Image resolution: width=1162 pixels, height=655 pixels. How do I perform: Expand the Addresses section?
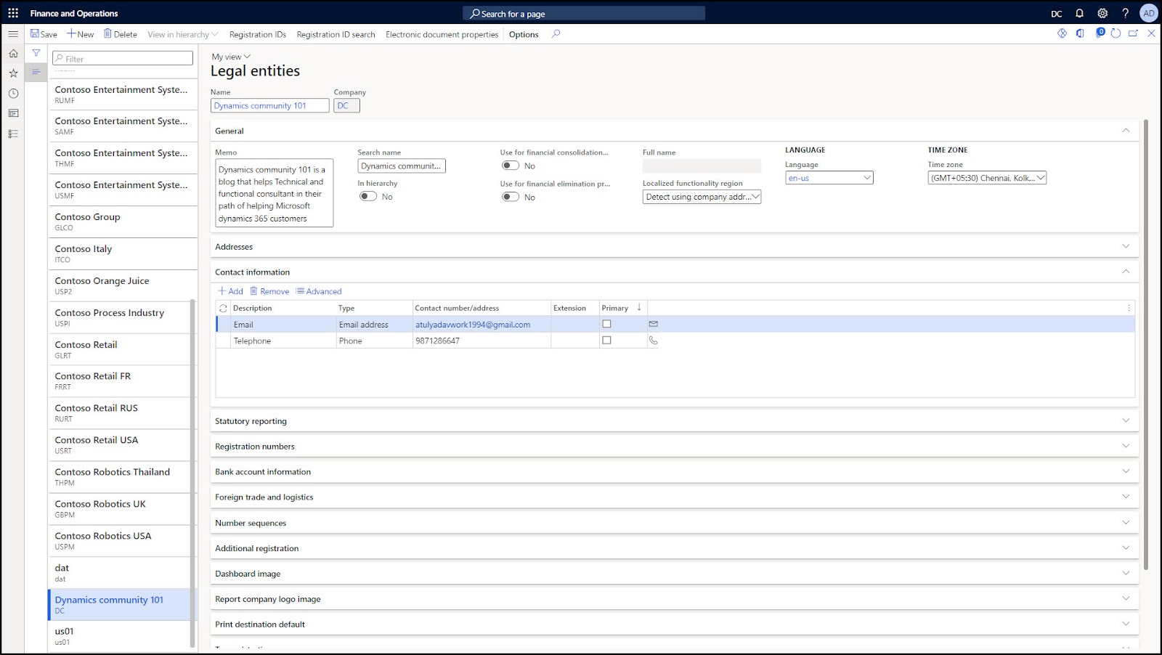(1126, 246)
